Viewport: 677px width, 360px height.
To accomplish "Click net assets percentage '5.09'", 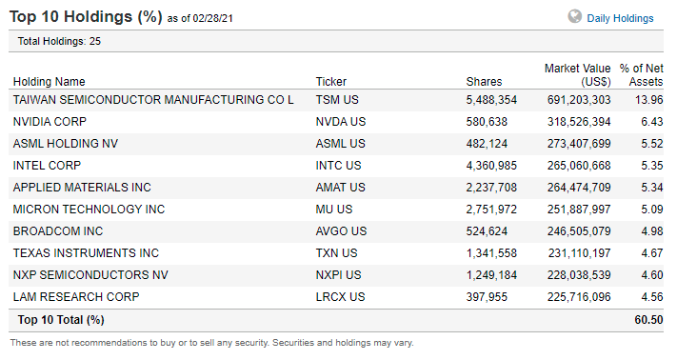I will [x=652, y=210].
